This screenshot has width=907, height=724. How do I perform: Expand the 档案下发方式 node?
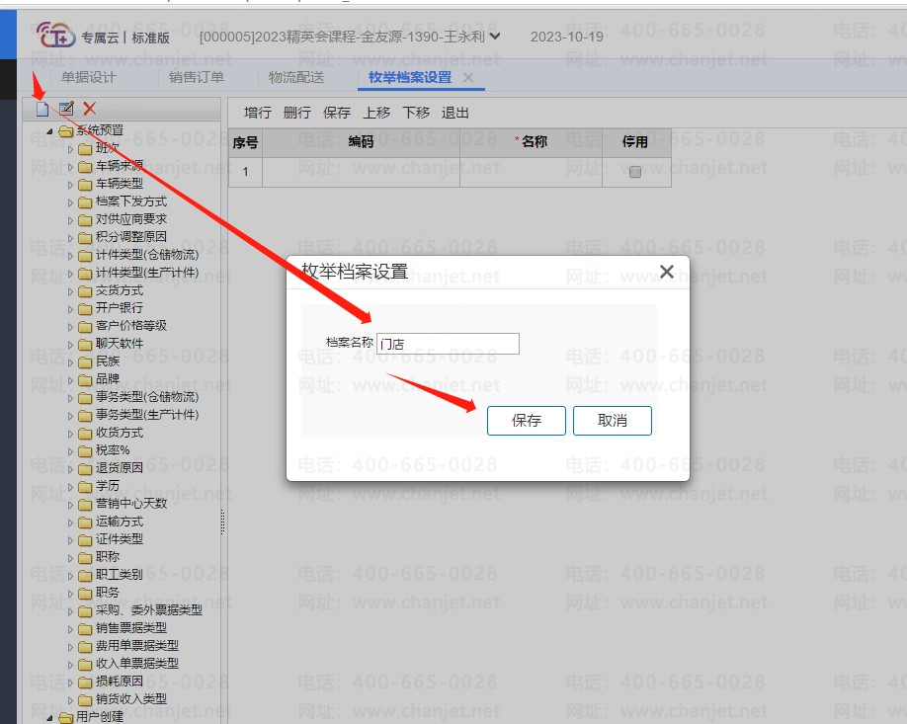click(70, 202)
